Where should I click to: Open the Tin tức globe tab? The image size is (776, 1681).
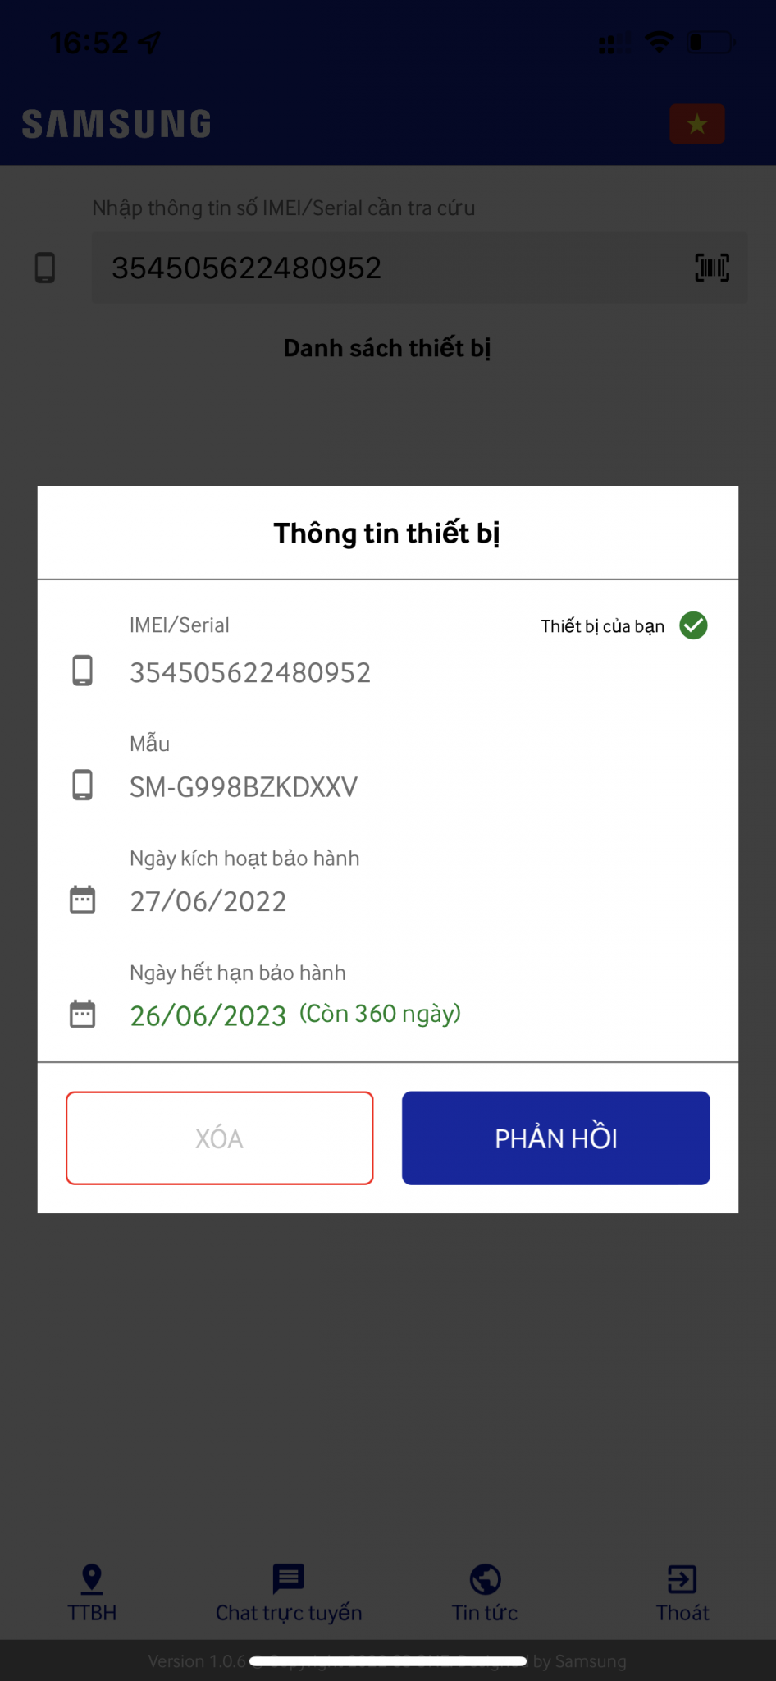485,1593
